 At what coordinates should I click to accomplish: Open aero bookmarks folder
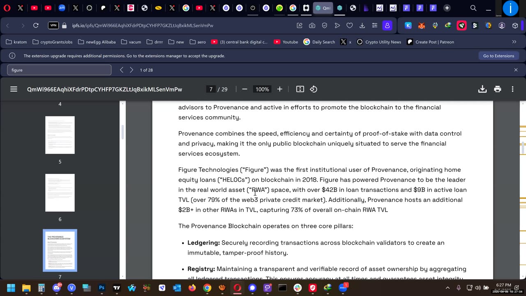(x=198, y=42)
